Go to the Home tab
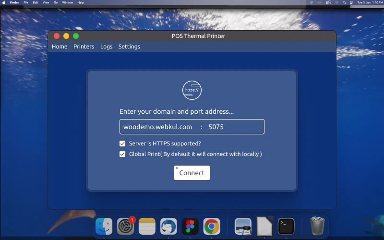 point(60,47)
